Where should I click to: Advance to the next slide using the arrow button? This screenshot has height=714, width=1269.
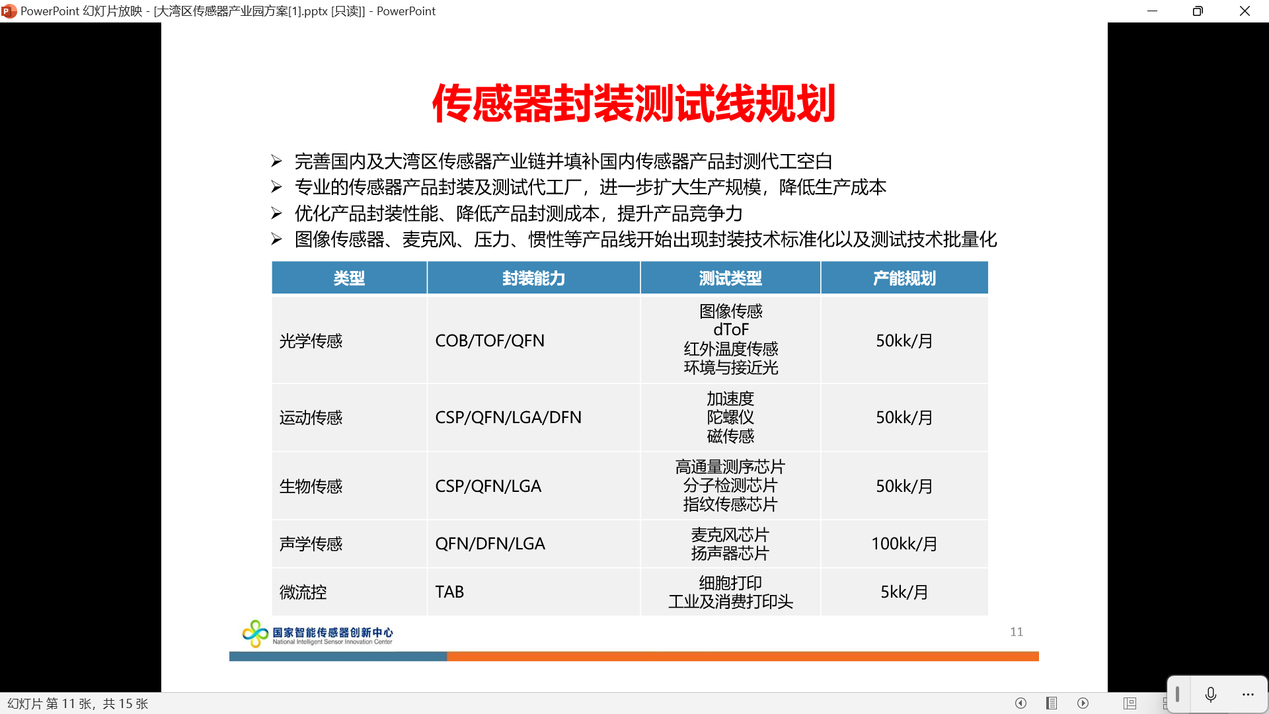coord(1083,703)
